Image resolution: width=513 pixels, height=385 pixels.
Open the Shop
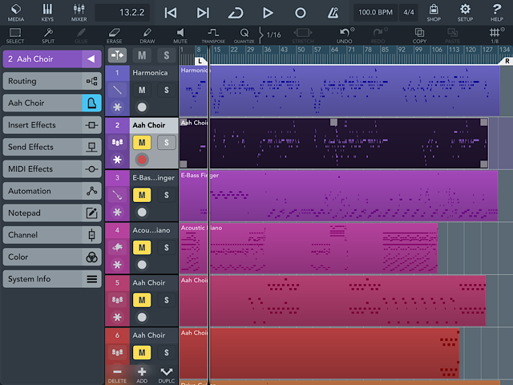tap(434, 13)
